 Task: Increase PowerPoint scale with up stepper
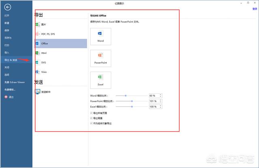pyautogui.click(x=161, y=100)
